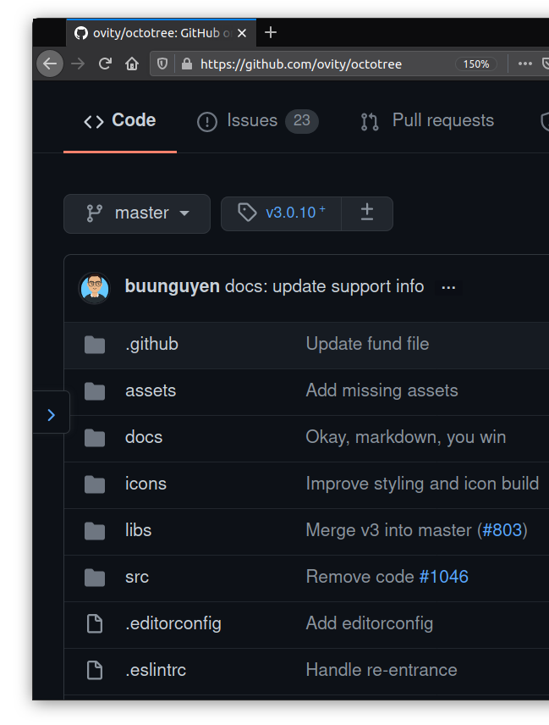Click the git branch icon

click(x=94, y=213)
